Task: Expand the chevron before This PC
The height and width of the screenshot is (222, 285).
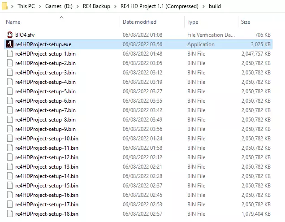Action: pyautogui.click(x=13, y=6)
